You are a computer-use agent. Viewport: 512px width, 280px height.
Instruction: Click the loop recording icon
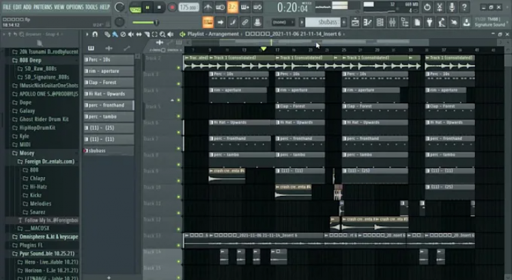point(257,7)
